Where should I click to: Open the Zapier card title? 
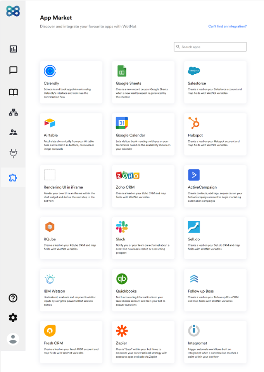(121, 343)
